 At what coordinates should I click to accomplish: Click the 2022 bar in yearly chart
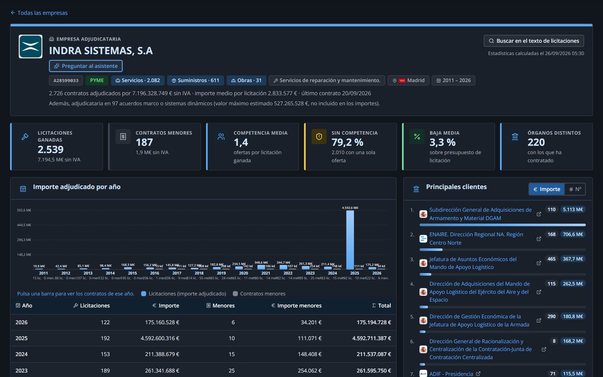tap(283, 267)
